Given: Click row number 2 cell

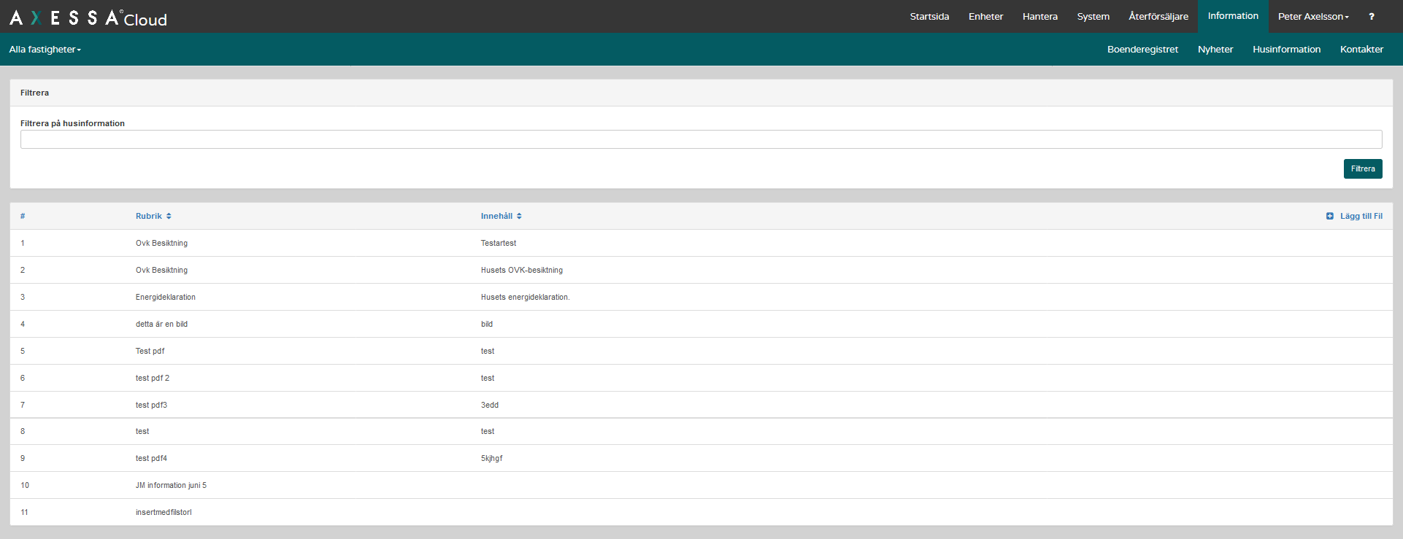Looking at the screenshot, I should (x=23, y=270).
